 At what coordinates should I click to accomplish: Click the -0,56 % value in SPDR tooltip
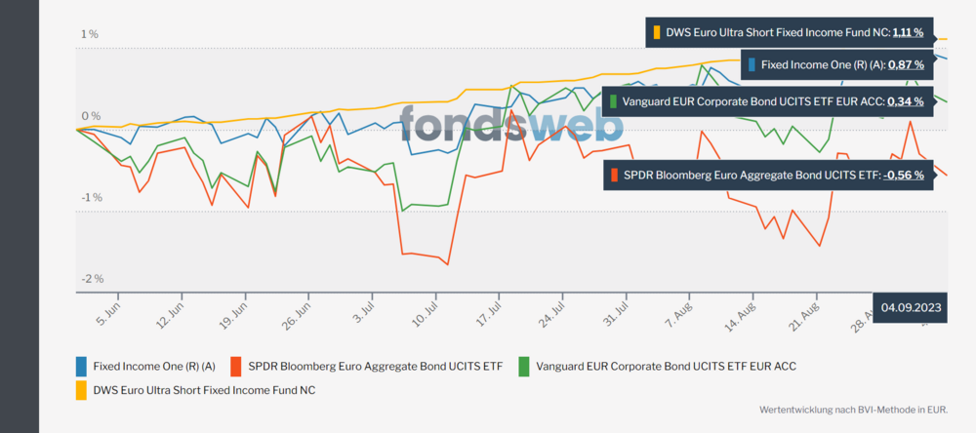903,176
